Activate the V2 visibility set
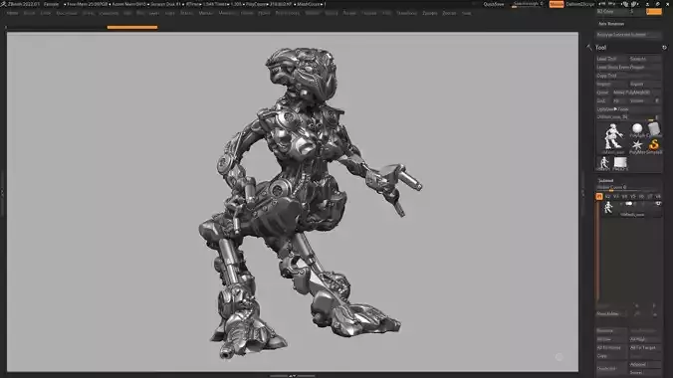The width and height of the screenshot is (673, 378). click(607, 197)
